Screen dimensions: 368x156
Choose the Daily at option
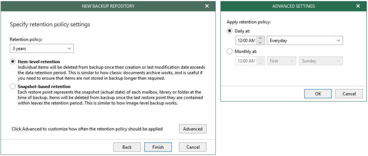point(230,31)
